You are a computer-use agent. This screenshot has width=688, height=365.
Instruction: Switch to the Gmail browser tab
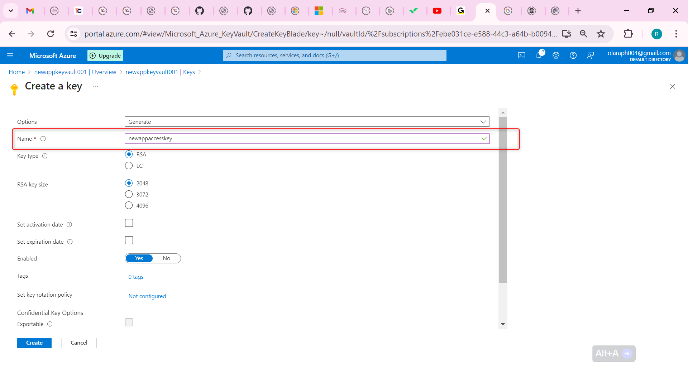tap(30, 11)
